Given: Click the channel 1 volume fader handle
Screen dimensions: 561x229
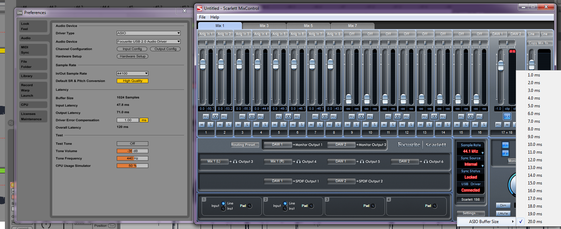Looking at the screenshot, I should tap(203, 64).
